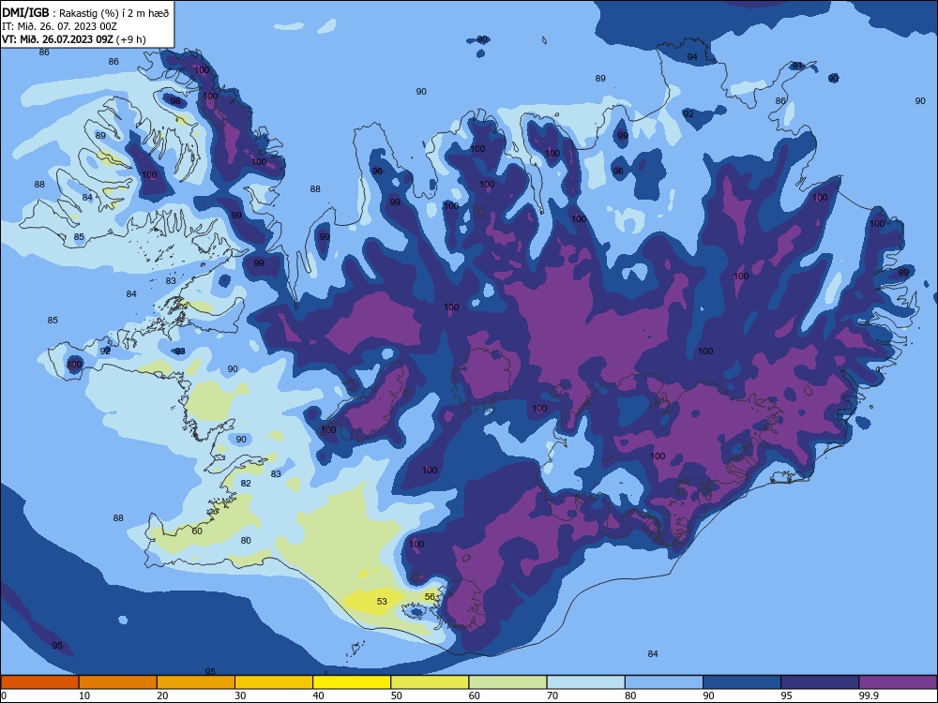Pick the bright yellow 40–50 legend swatch
The height and width of the screenshot is (703, 938).
click(352, 682)
